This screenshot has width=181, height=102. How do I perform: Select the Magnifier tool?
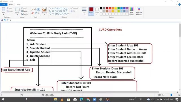(x=38, y=13)
